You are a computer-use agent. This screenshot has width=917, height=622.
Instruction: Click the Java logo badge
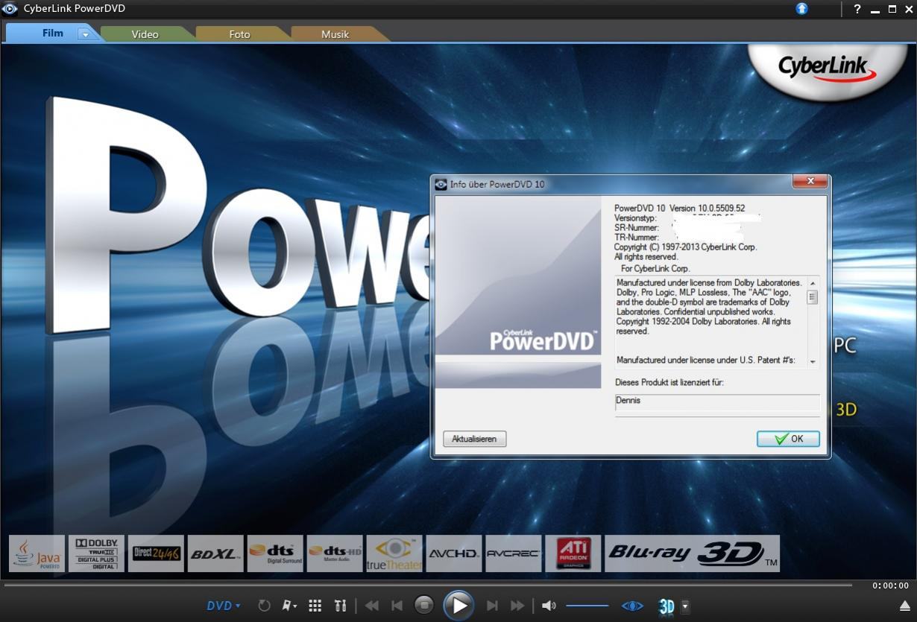(x=37, y=553)
